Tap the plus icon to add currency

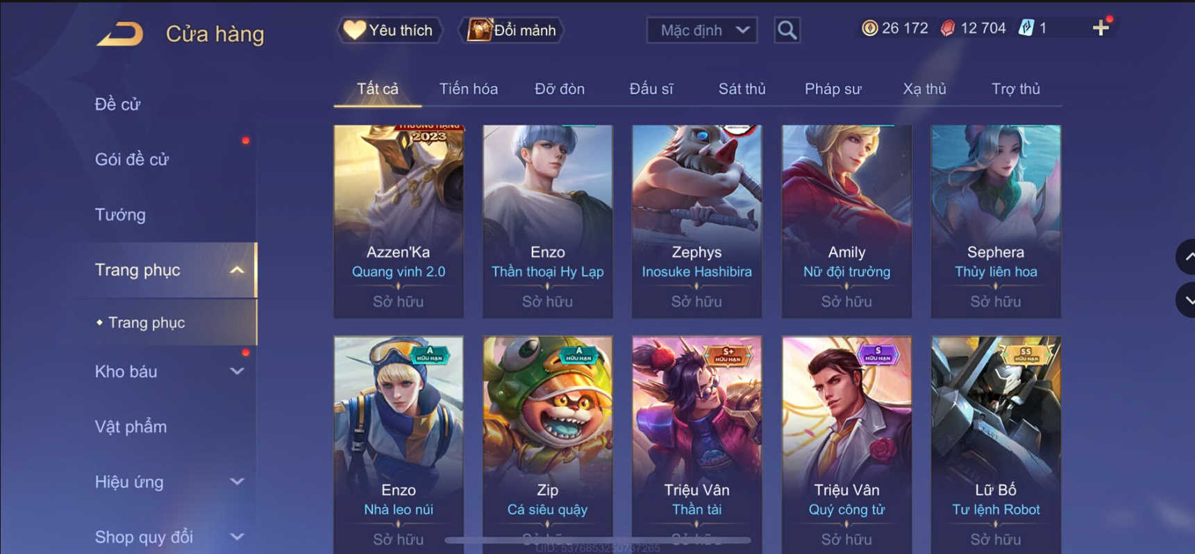click(1101, 28)
